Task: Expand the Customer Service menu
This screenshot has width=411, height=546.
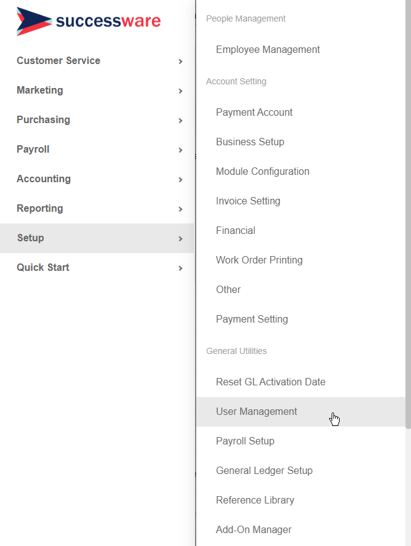Action: tap(58, 60)
